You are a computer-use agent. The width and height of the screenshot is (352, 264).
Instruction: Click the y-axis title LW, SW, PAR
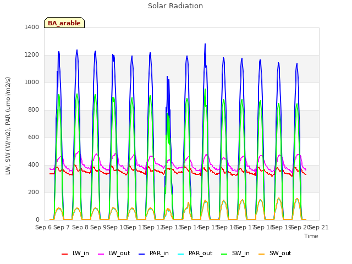point(8,126)
